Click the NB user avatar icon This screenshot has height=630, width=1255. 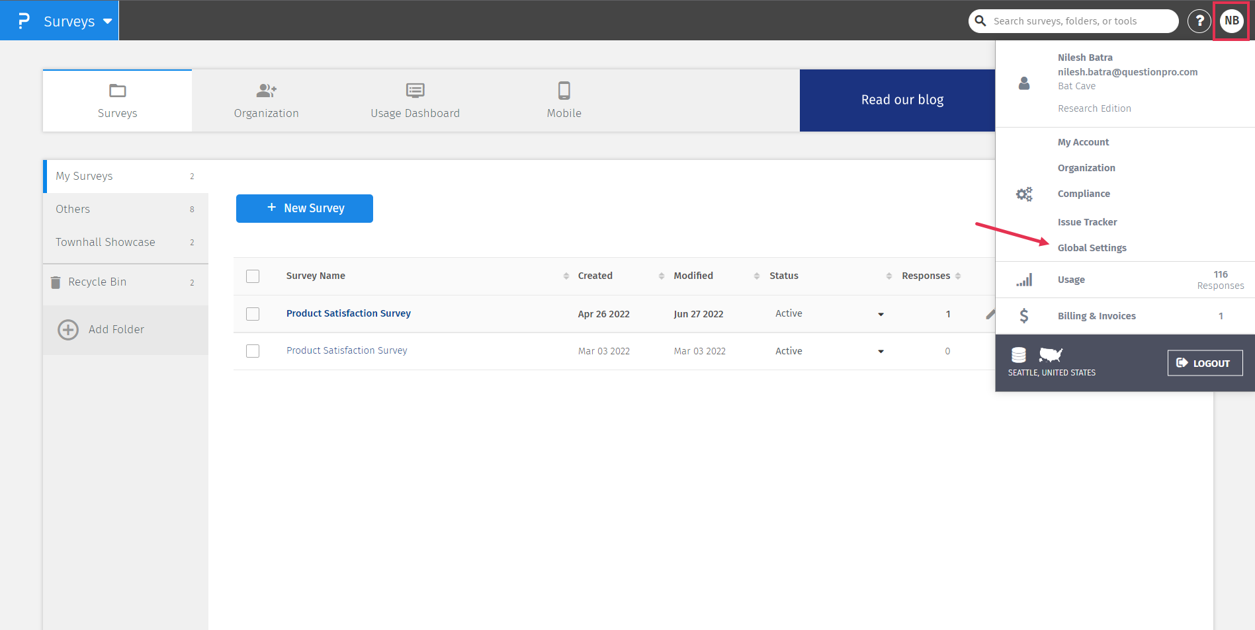click(1231, 20)
